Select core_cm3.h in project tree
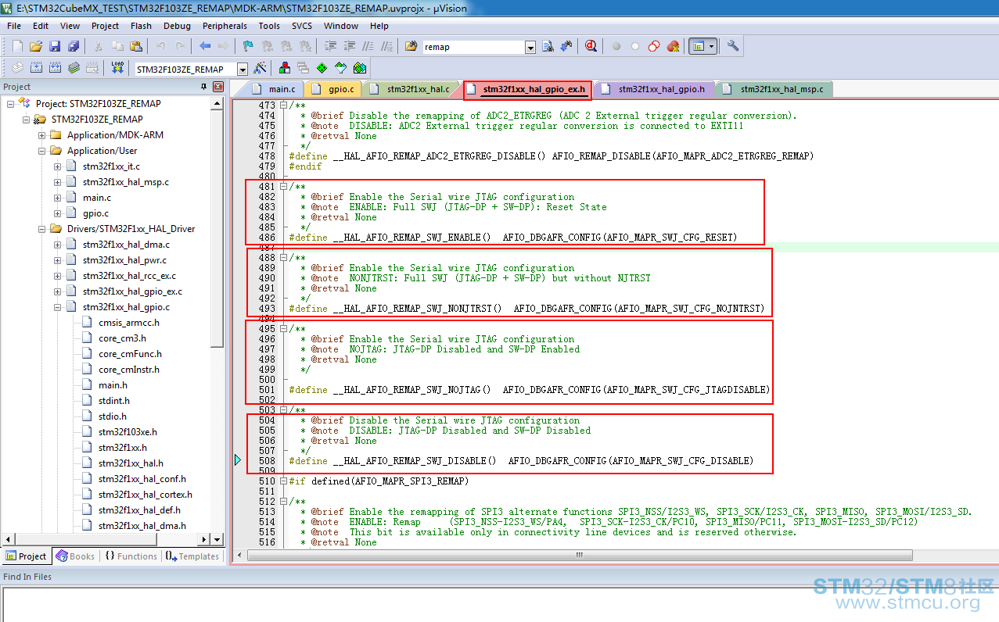999x622 pixels. point(122,338)
